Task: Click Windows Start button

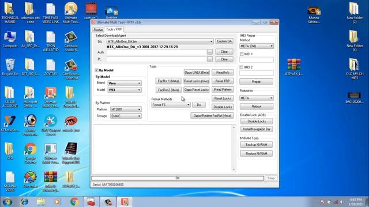Action: (x=7, y=202)
